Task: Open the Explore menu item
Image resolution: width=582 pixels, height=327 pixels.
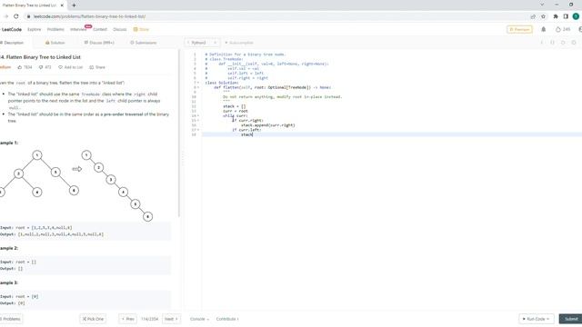Action: pyautogui.click(x=35, y=29)
